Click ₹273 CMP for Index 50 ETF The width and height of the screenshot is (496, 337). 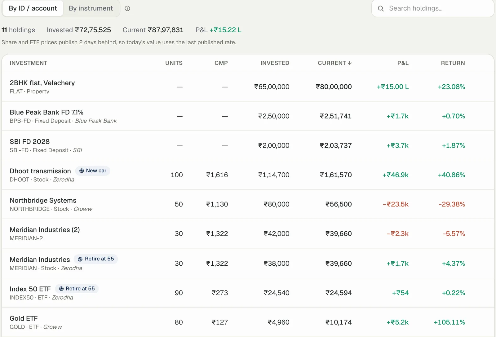coord(220,293)
